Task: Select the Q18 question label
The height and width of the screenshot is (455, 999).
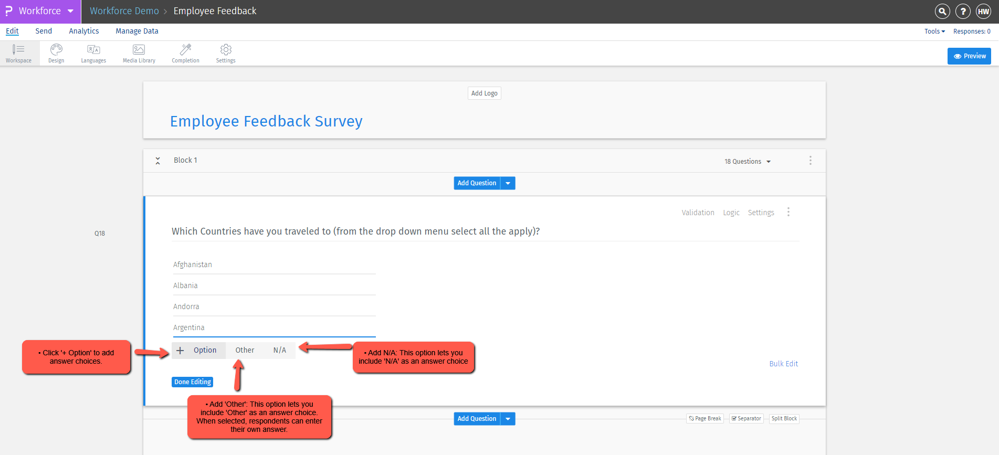Action: pos(100,234)
